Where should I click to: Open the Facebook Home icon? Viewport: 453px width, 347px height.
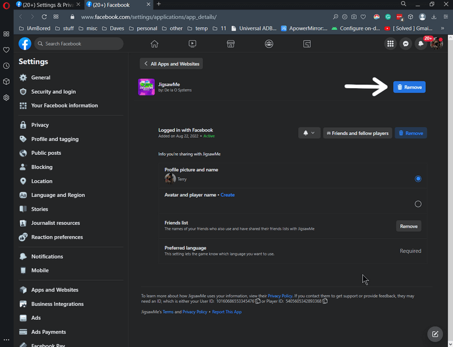(x=154, y=44)
